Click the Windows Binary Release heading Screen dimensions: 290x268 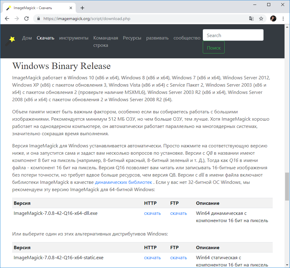tap(61, 66)
